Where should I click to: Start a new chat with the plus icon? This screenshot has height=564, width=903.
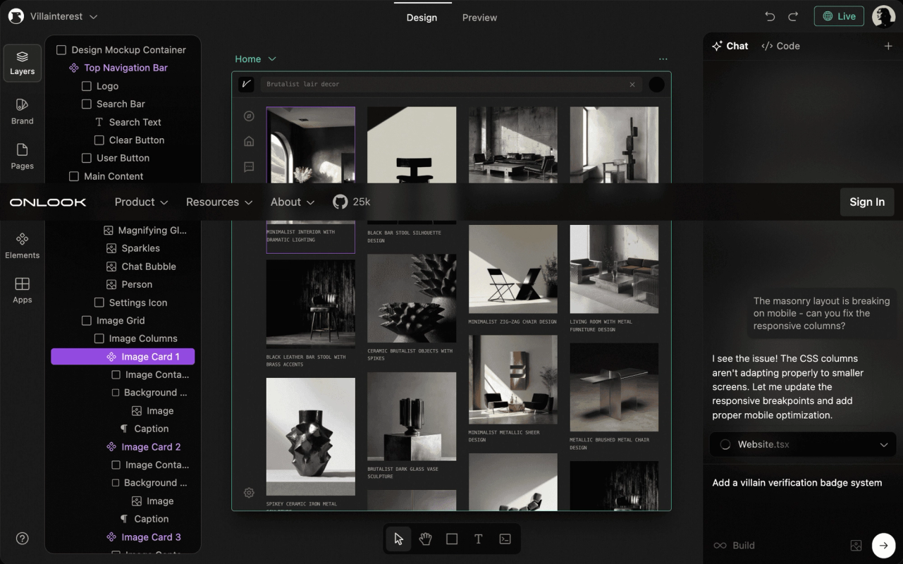point(888,46)
